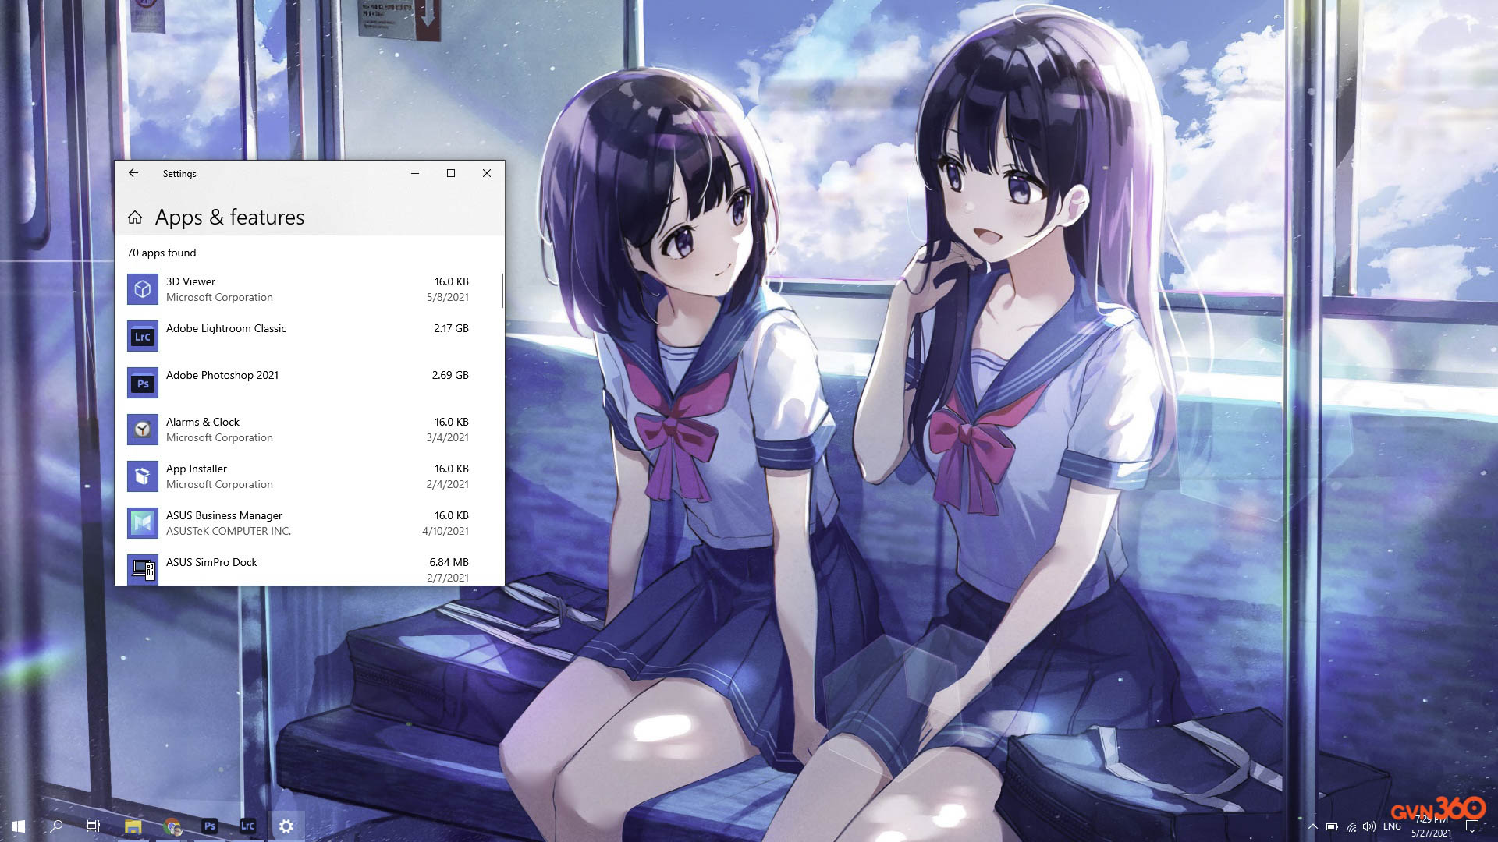Select the Alarms & Clock entry
The height and width of the screenshot is (842, 1498).
click(308, 430)
